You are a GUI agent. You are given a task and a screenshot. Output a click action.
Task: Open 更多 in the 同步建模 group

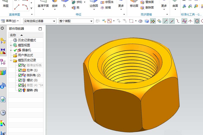click(x=164, y=7)
